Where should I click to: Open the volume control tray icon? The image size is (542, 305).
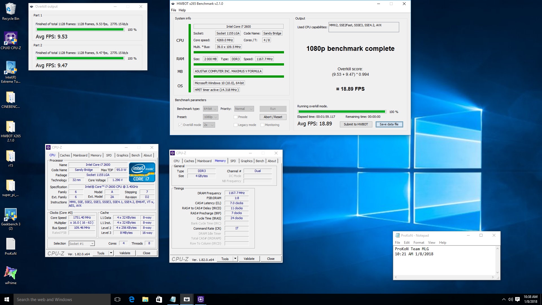510,299
